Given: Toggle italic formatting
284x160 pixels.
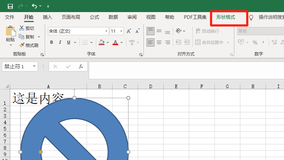Looking at the screenshot, I should [60, 43].
